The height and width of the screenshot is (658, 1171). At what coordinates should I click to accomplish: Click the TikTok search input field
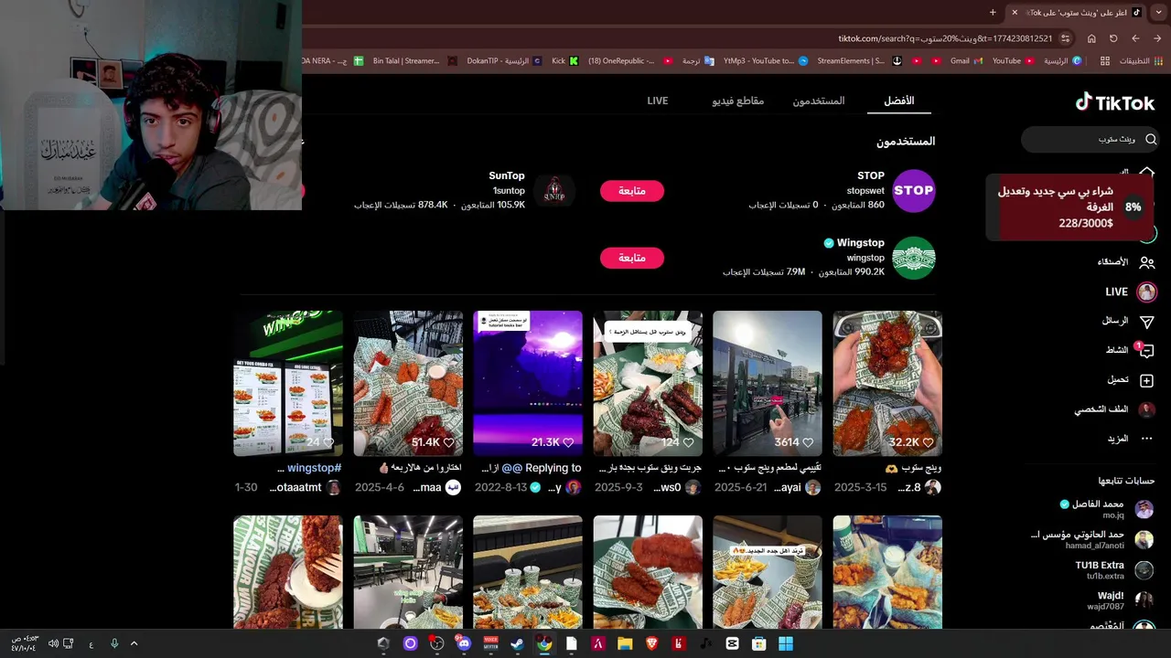click(1089, 140)
